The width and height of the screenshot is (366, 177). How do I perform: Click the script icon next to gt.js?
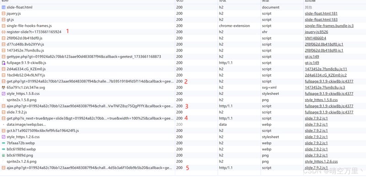click(3, 20)
